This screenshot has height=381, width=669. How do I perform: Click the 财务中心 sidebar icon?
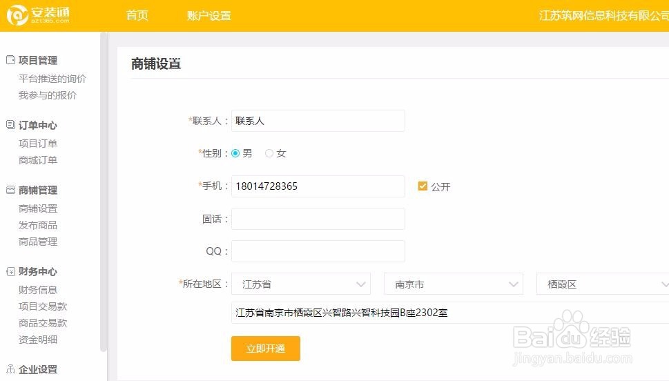pyautogui.click(x=10, y=271)
